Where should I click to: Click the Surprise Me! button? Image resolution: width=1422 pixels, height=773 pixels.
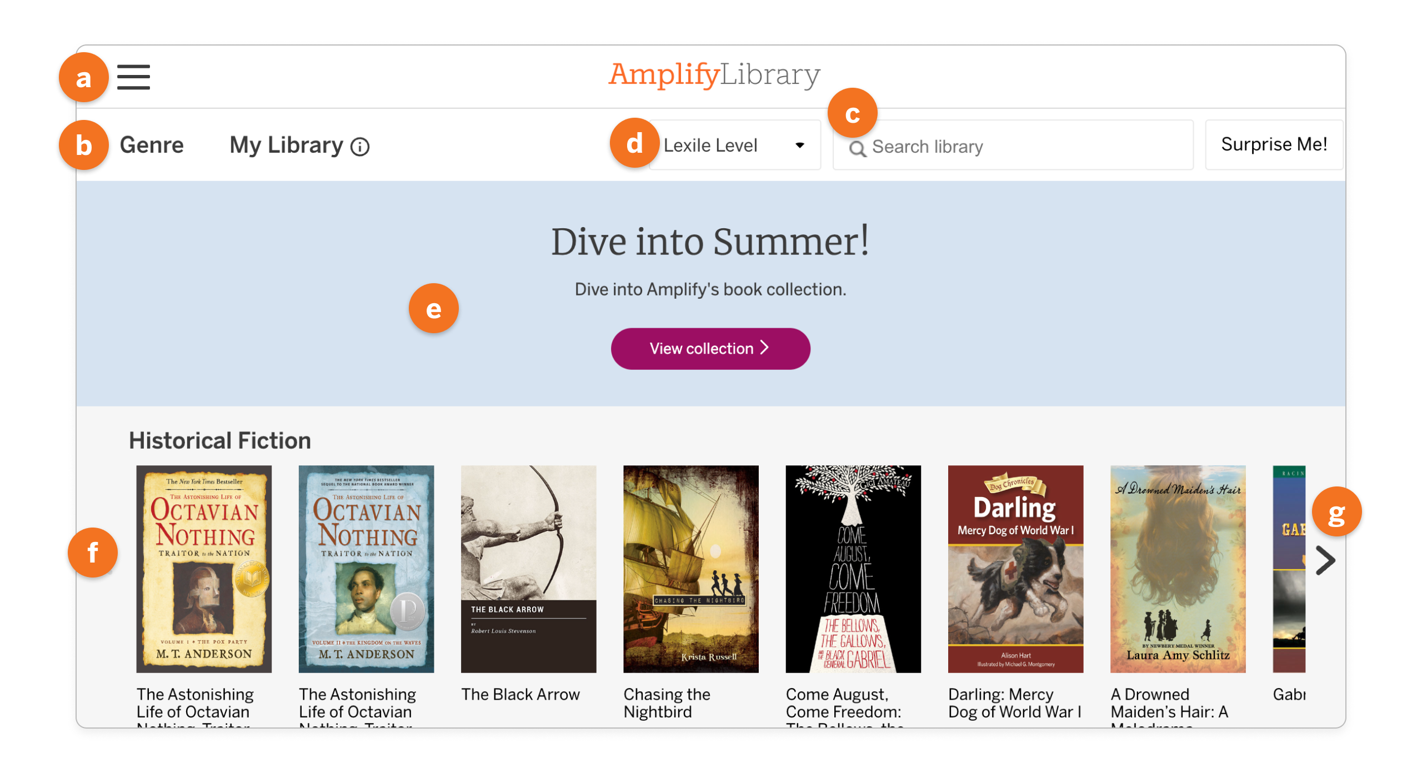coord(1274,144)
